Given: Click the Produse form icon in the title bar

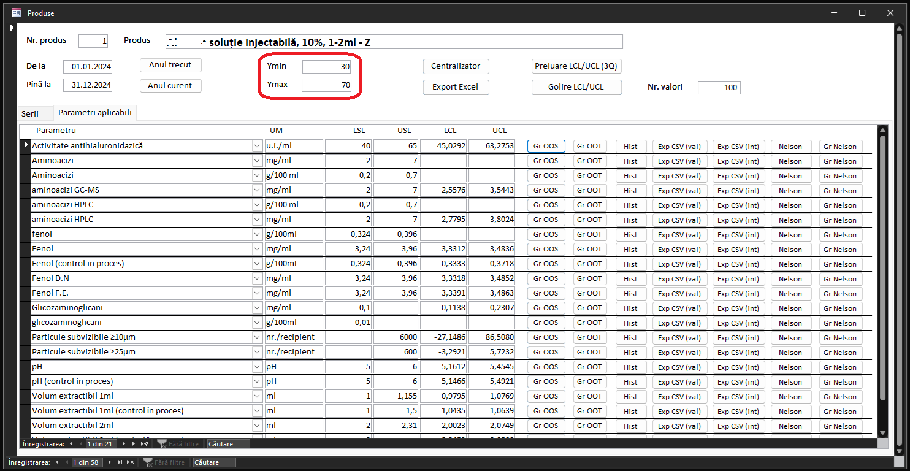Looking at the screenshot, I should (x=17, y=13).
